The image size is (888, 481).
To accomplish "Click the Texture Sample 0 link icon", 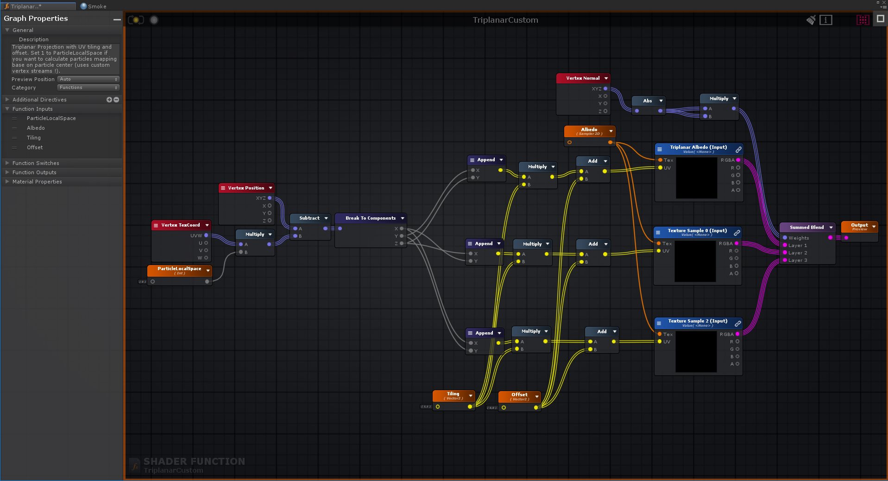I will coord(737,233).
